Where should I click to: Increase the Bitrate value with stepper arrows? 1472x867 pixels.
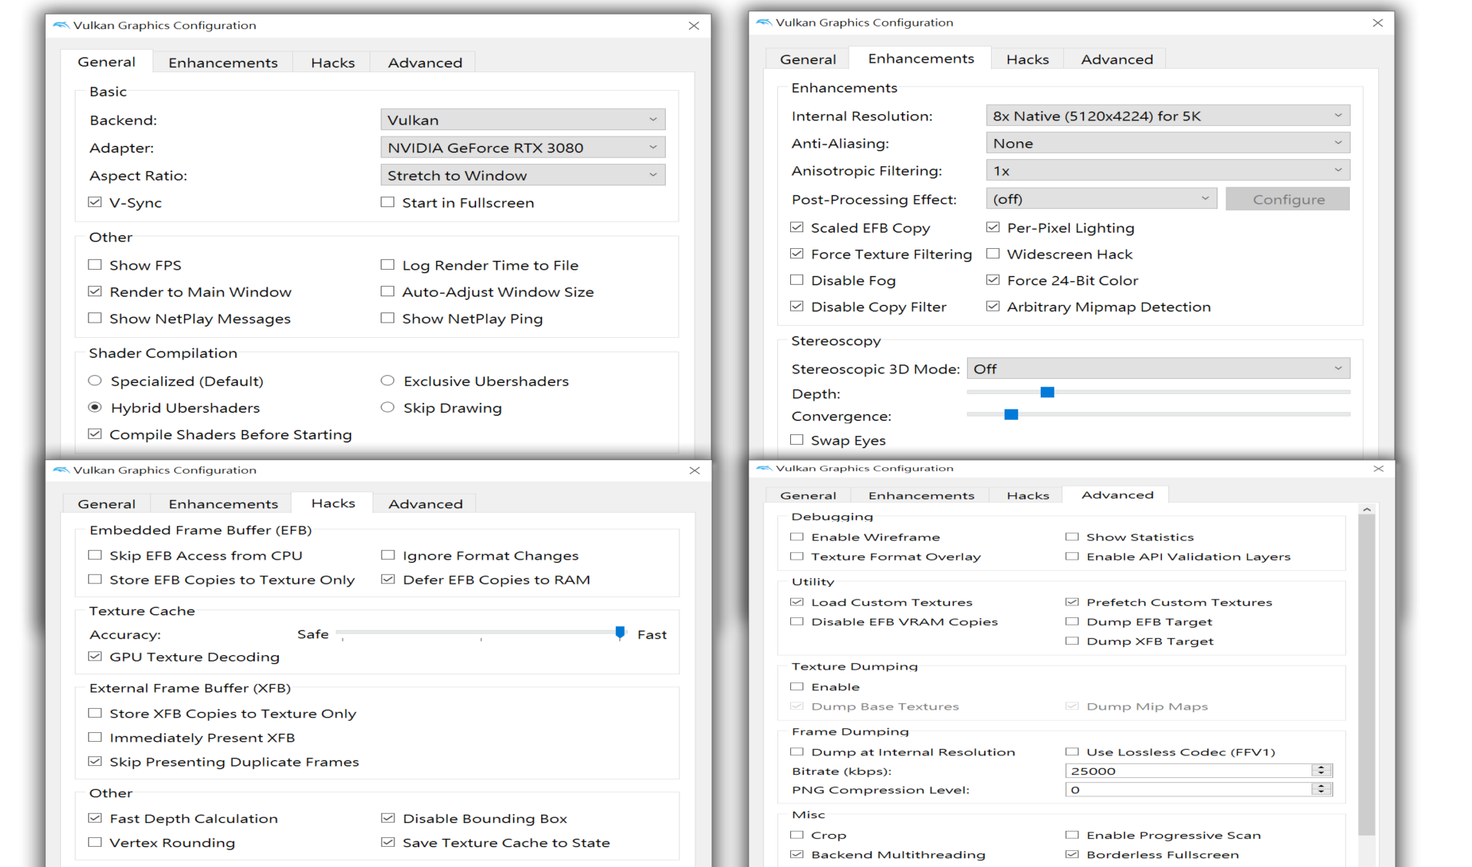point(1322,767)
